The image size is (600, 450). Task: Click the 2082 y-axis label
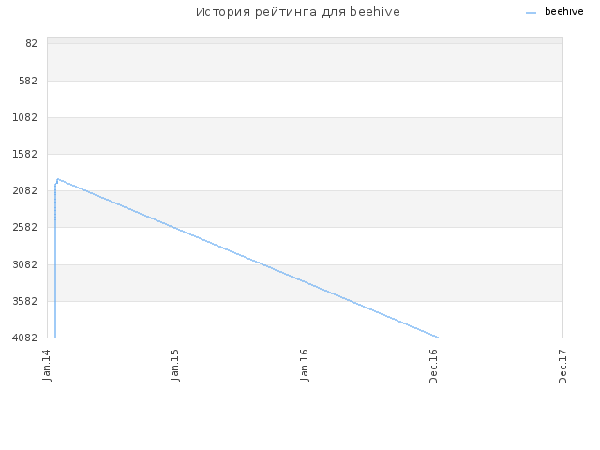pyautogui.click(x=25, y=190)
